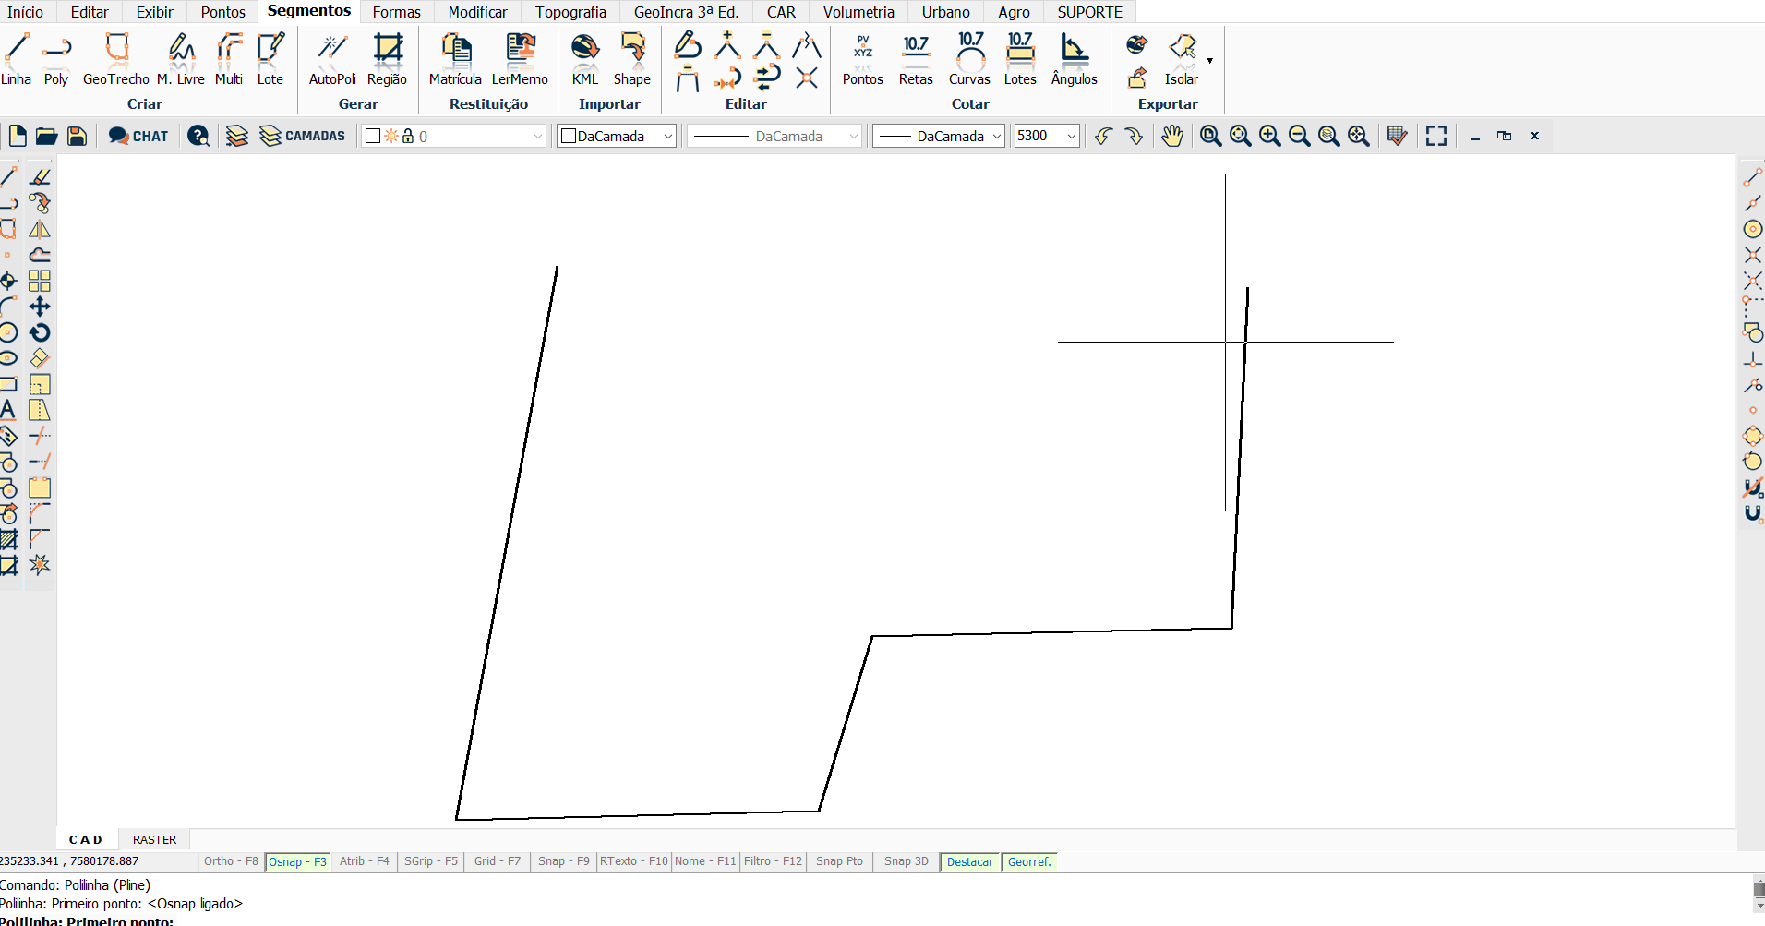
Task: Disable Osnap - F3 in status bar
Action: click(x=297, y=861)
